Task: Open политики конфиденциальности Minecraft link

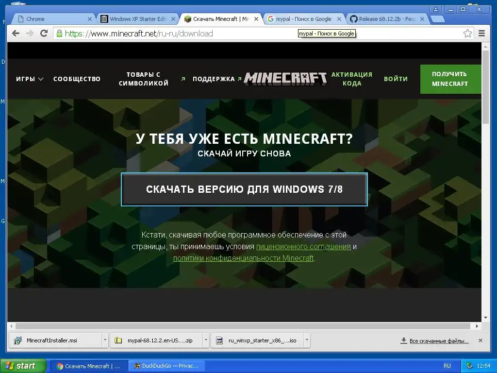Action: coord(244,258)
